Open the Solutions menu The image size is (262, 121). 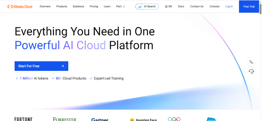coord(78,6)
